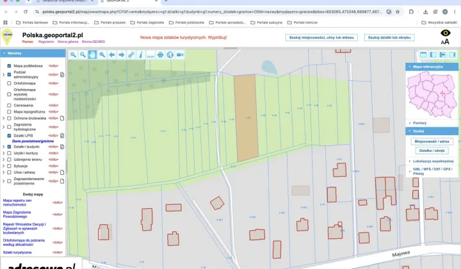Click the printer icon

[160, 54]
